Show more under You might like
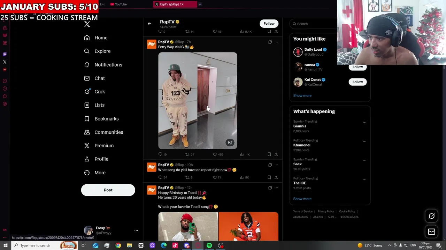 (x=302, y=95)
